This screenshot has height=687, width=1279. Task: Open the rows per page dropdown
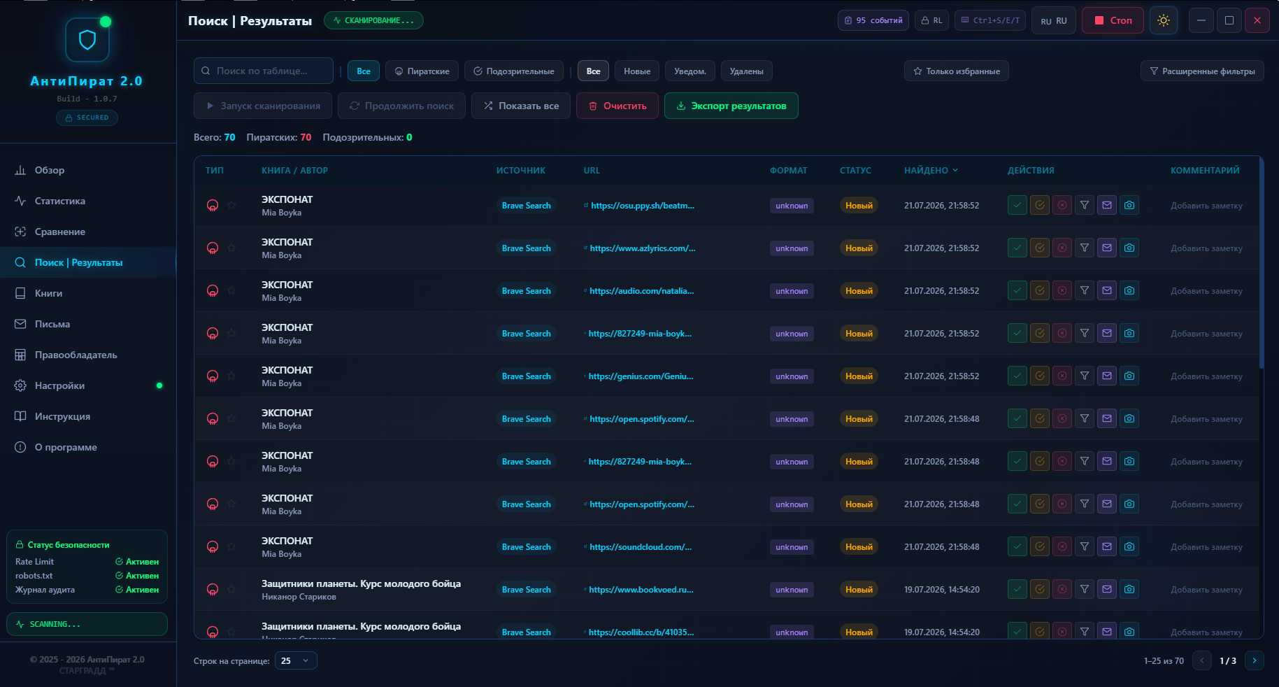click(x=296, y=660)
